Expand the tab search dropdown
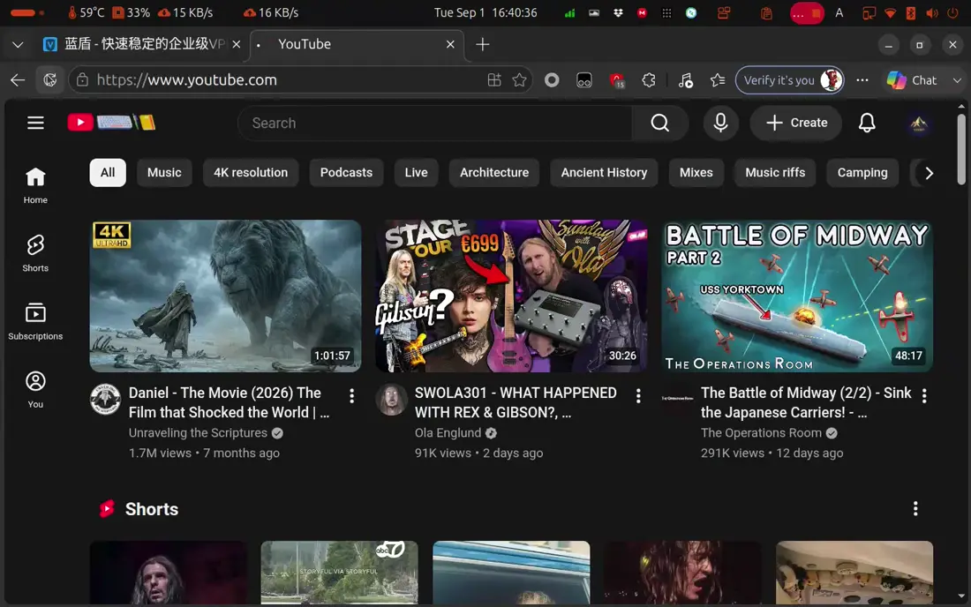971x607 pixels. pyautogui.click(x=18, y=44)
